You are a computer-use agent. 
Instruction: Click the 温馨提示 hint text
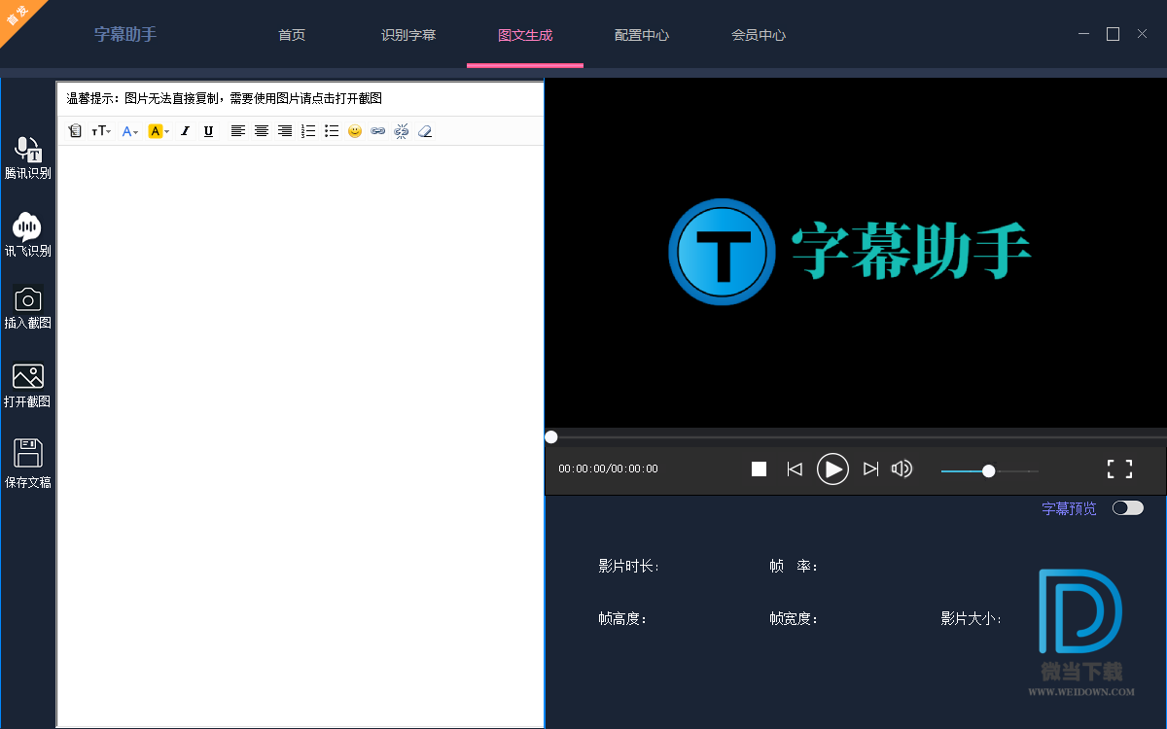pyautogui.click(x=224, y=98)
